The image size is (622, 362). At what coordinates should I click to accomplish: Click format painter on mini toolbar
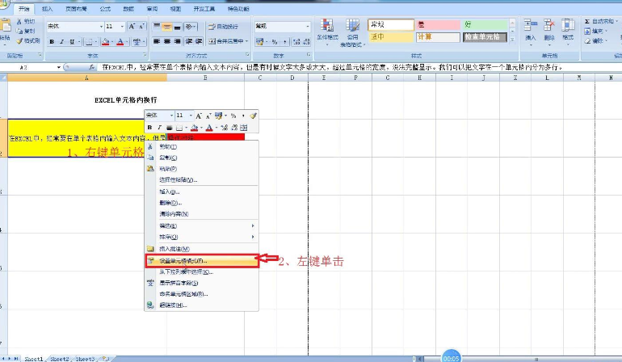click(253, 116)
